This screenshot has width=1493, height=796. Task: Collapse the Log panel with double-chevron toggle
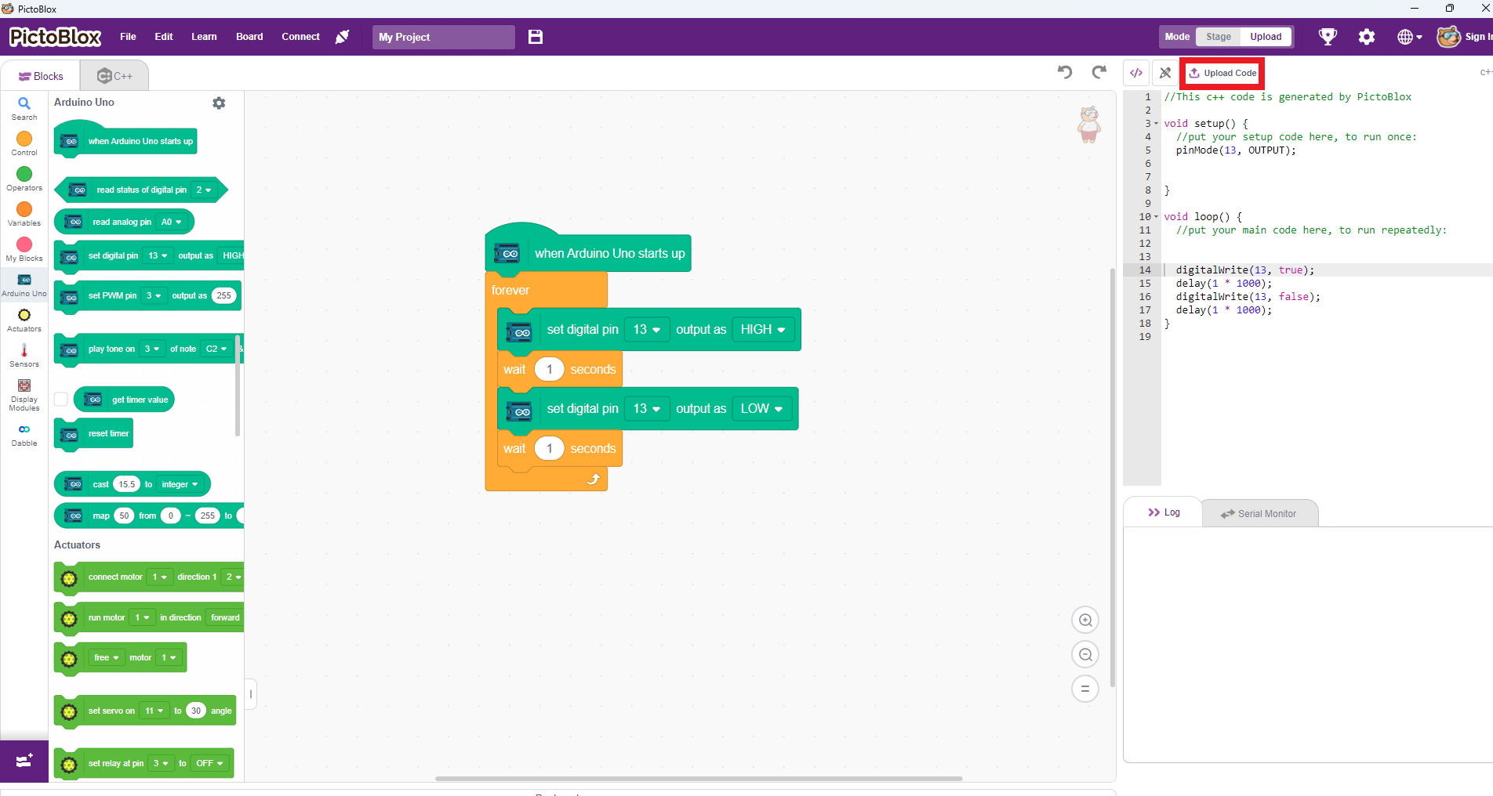(x=1155, y=512)
